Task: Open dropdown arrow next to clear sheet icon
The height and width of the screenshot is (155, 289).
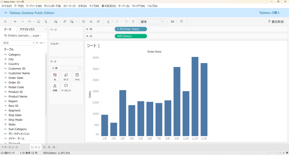Action: point(76,21)
